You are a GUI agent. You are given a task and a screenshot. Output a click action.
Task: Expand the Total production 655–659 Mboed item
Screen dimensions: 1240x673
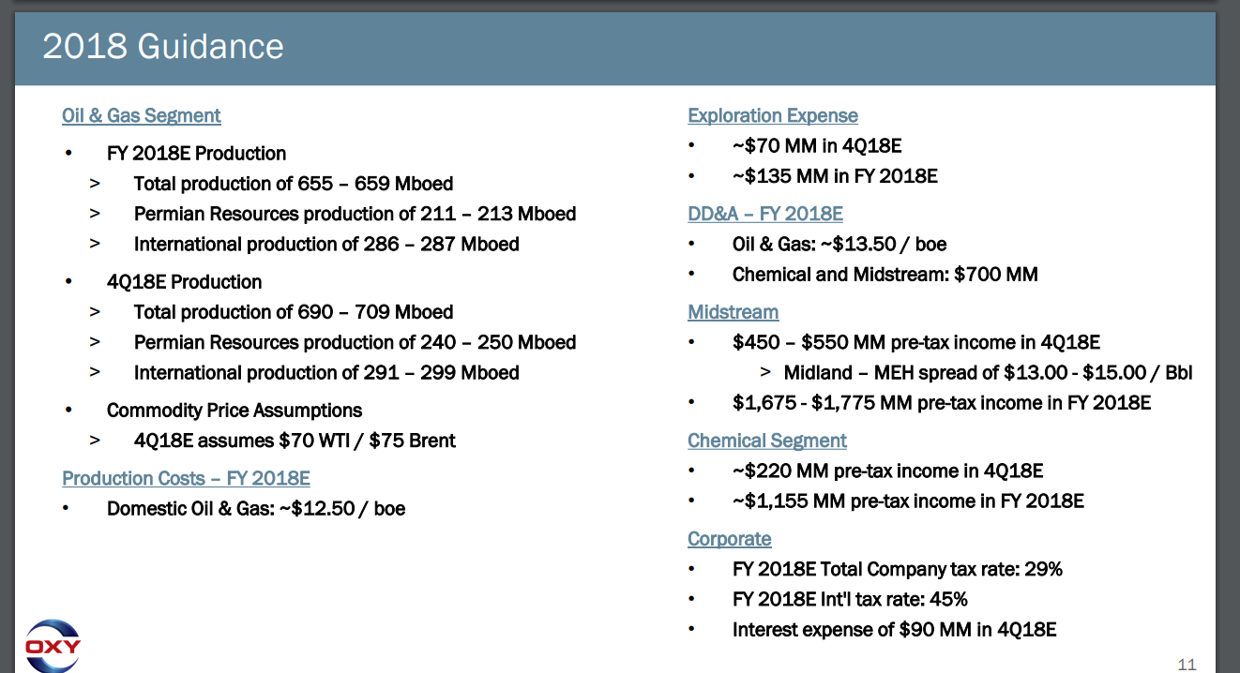(295, 183)
